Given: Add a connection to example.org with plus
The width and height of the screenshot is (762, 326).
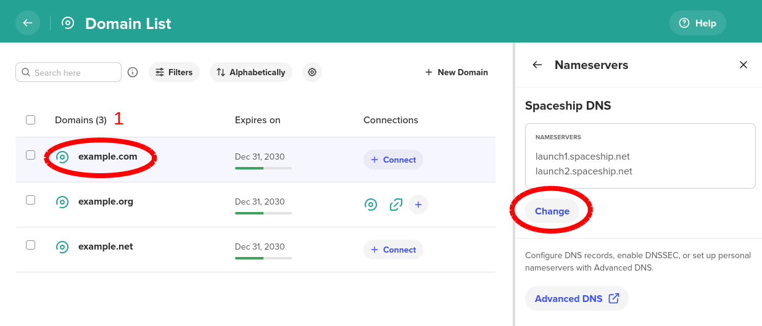Looking at the screenshot, I should click(418, 205).
